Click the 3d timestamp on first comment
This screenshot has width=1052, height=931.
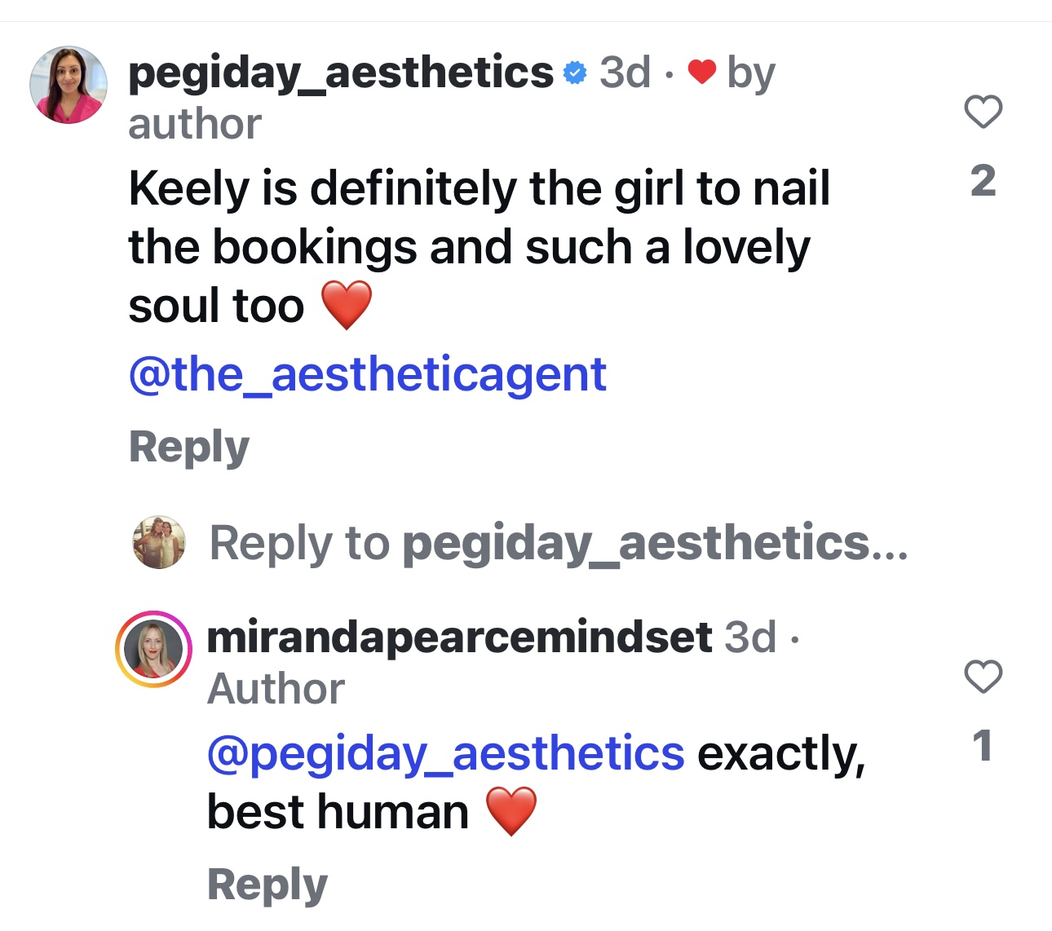[x=625, y=73]
